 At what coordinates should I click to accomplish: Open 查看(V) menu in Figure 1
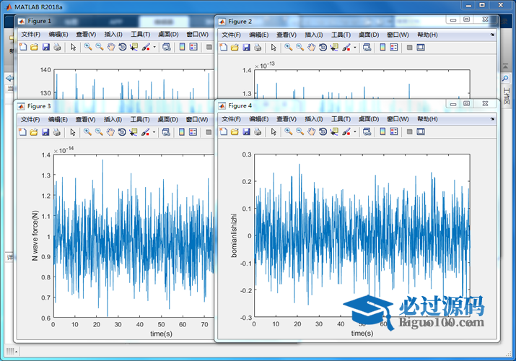[x=86, y=34]
